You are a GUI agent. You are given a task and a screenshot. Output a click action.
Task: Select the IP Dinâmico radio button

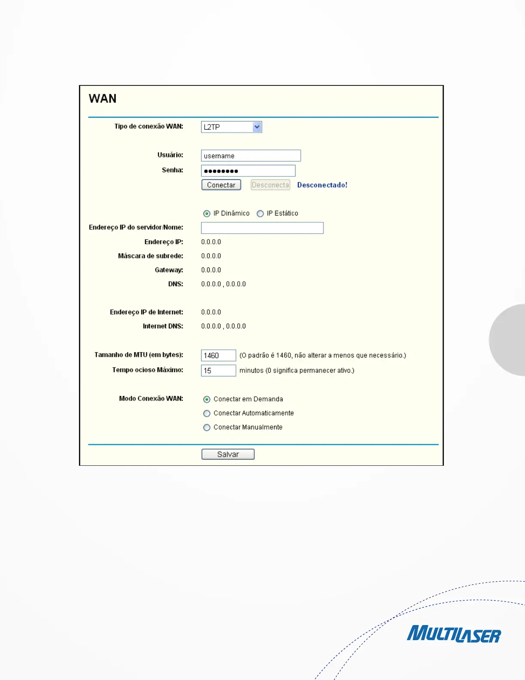coord(207,213)
